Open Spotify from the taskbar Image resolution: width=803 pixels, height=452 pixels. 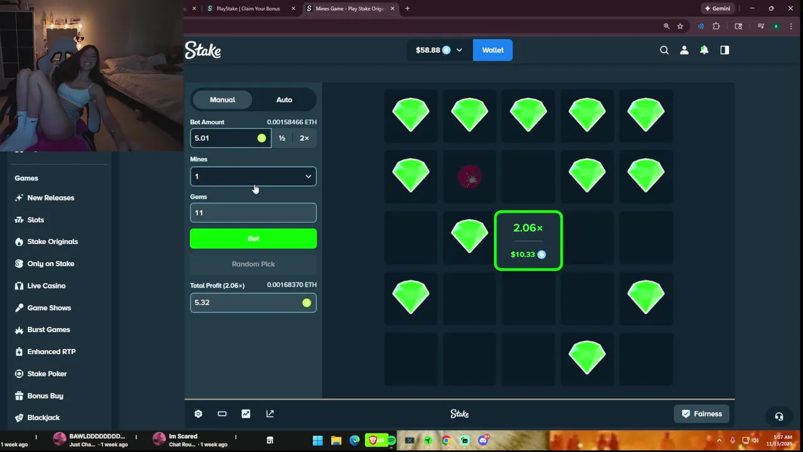[391, 441]
